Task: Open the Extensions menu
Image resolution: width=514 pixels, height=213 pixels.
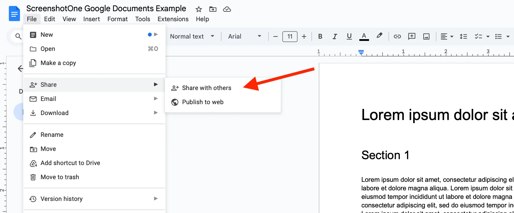Action: [x=173, y=19]
